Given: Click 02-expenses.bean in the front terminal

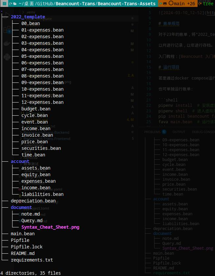Looking at the screenshot, I should pos(42,36).
